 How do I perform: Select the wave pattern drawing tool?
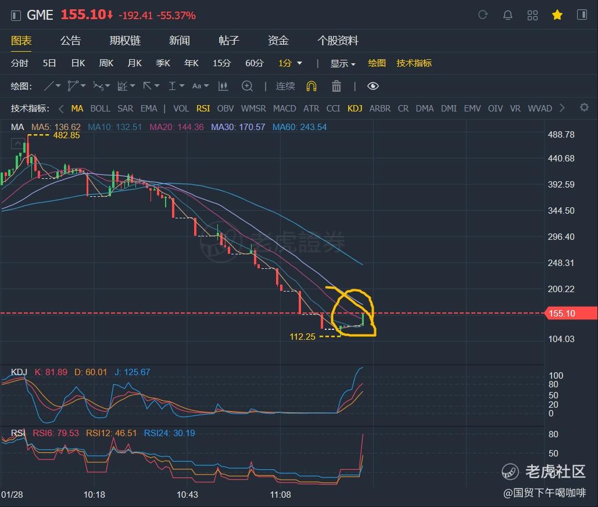point(98,86)
